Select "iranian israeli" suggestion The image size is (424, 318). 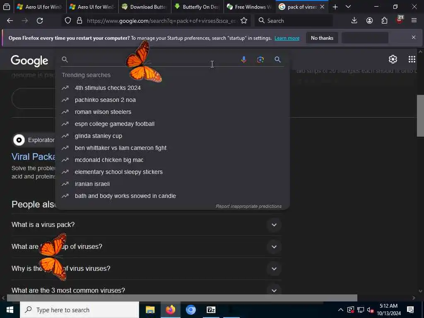[172, 184]
